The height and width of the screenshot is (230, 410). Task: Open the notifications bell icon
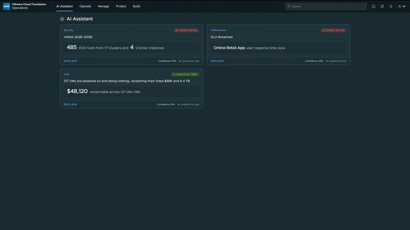click(391, 6)
